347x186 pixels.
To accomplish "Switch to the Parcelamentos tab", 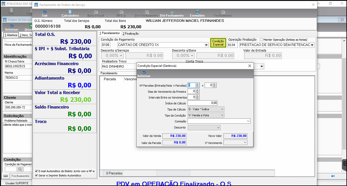I will pyautogui.click(x=110, y=33).
